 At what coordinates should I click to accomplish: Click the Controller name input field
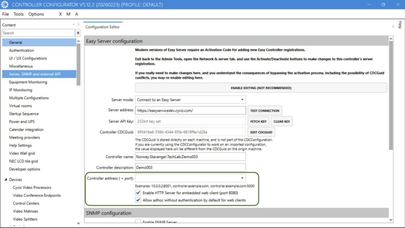click(190, 156)
